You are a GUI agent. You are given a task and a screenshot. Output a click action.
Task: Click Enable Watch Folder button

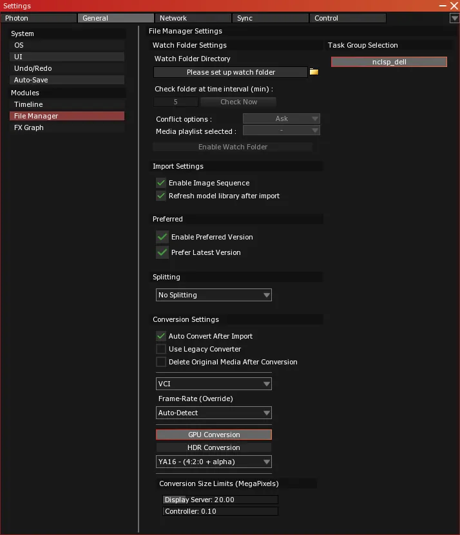[x=233, y=147]
